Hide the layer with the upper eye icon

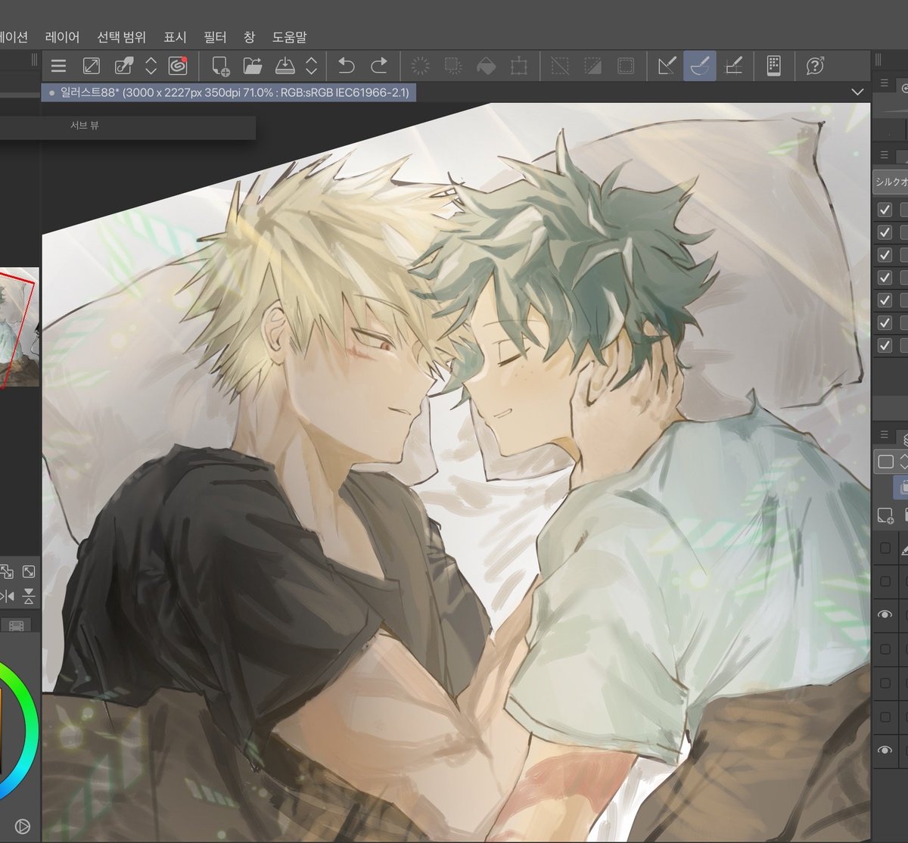885,614
